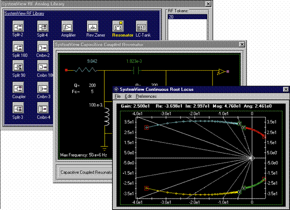This screenshot has height=210, width=290.
Task: Click the capacitor value 1.823e-3
Action: pos(134,61)
